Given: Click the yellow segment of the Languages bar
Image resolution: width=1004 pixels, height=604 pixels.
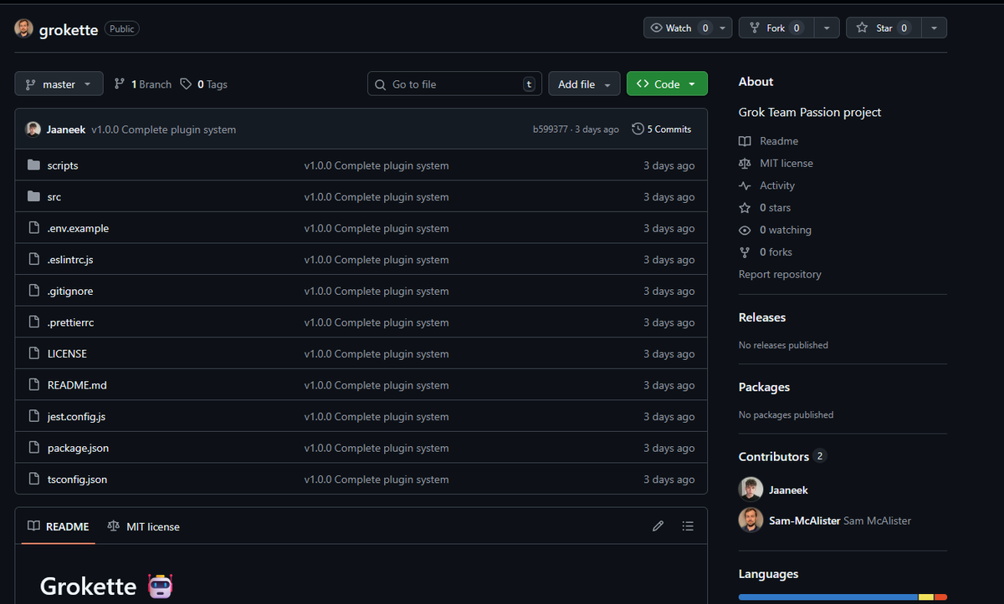Looking at the screenshot, I should tap(926, 597).
